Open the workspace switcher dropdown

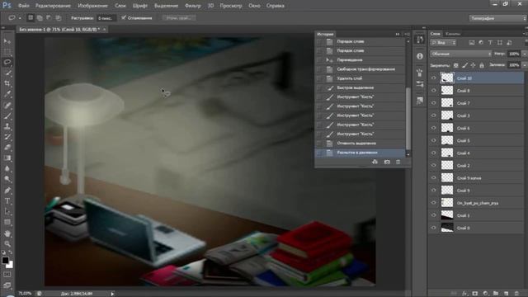(x=497, y=18)
